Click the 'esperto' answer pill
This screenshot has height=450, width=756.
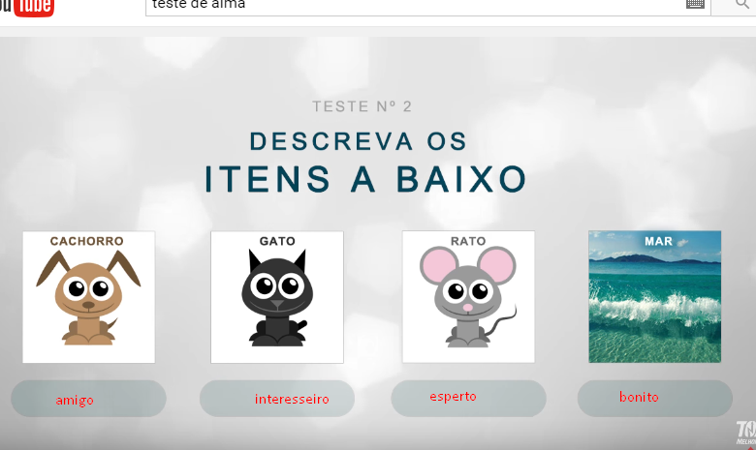[469, 399]
